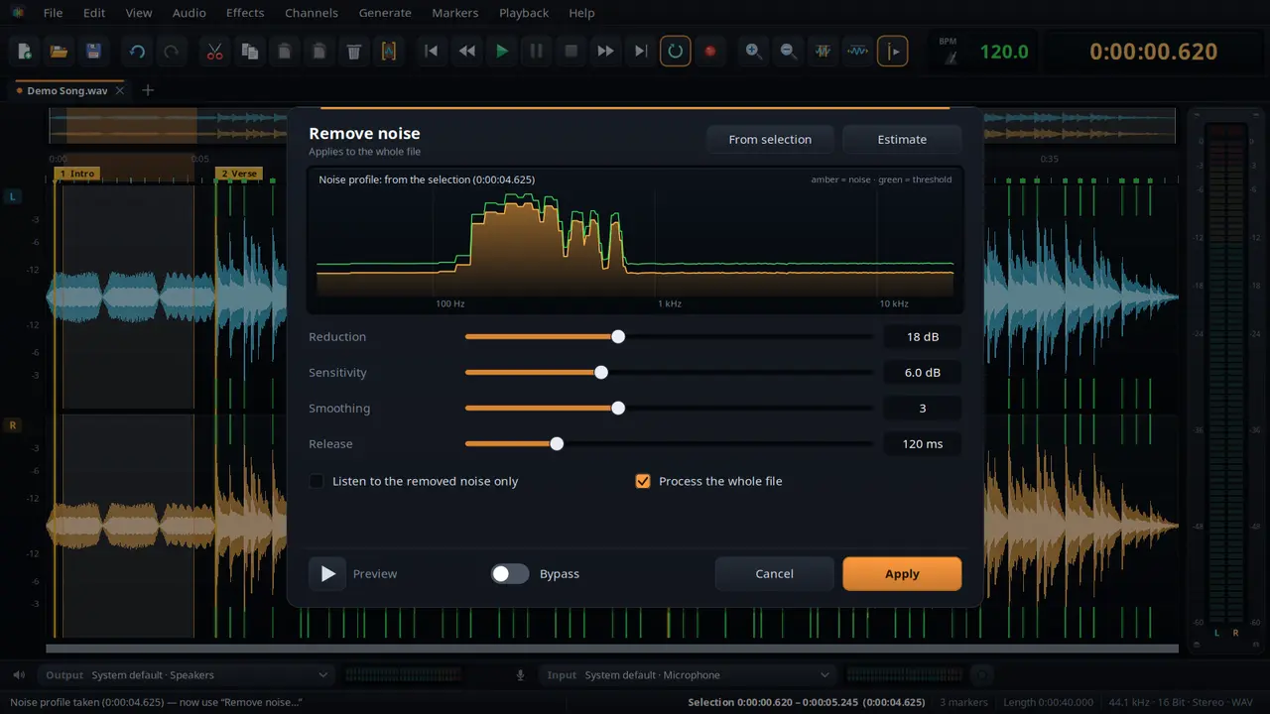1270x714 pixels.
Task: Toggle loop playback in the toolbar
Action: pyautogui.click(x=676, y=52)
